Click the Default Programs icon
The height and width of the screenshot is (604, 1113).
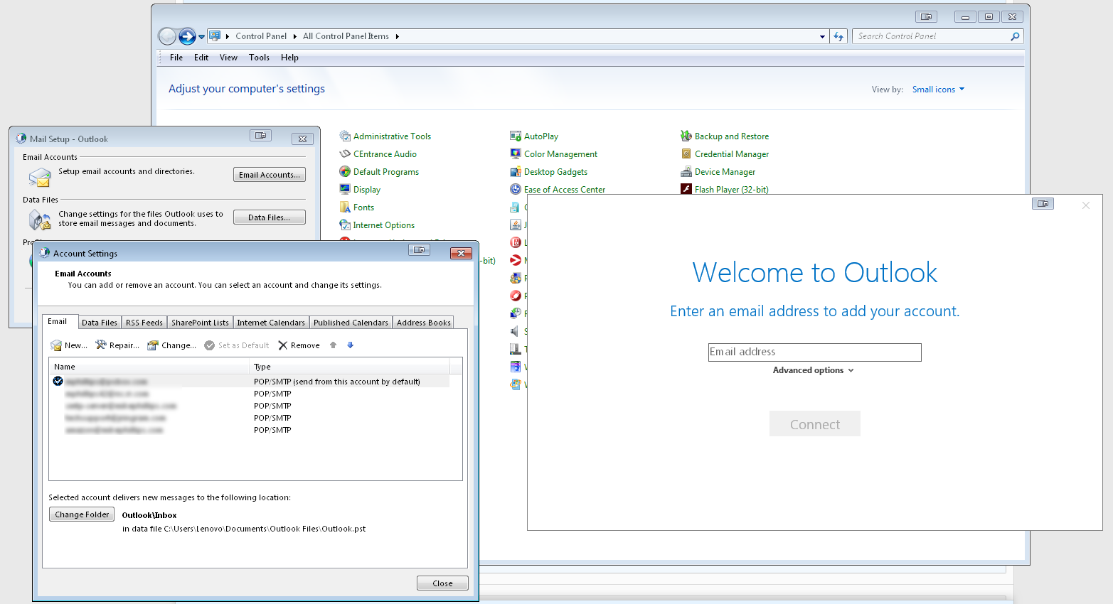(345, 172)
